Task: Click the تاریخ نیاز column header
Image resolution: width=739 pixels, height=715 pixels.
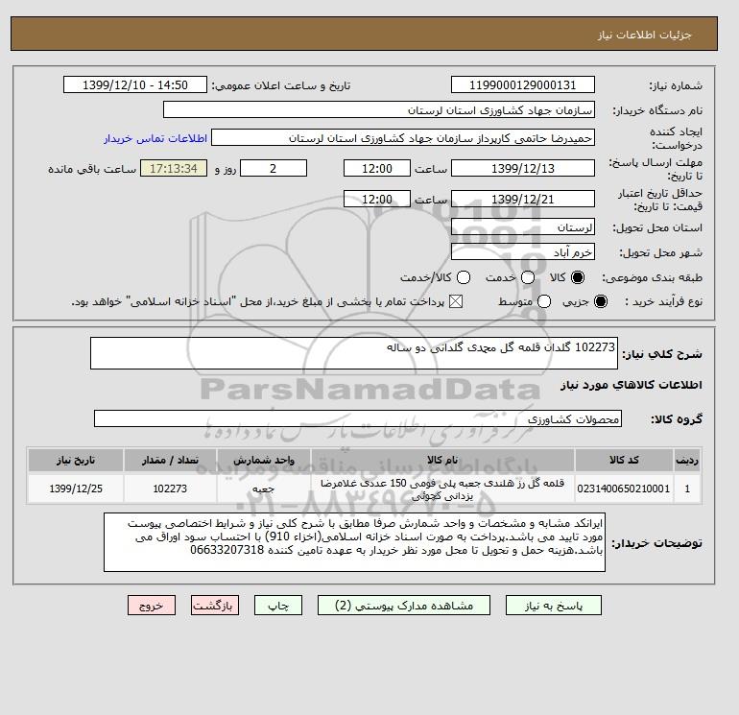Action: point(76,460)
